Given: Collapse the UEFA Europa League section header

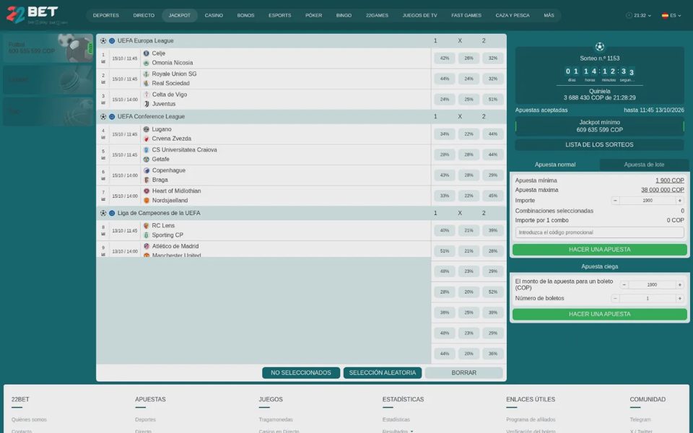Looking at the screenshot, I should [301, 40].
